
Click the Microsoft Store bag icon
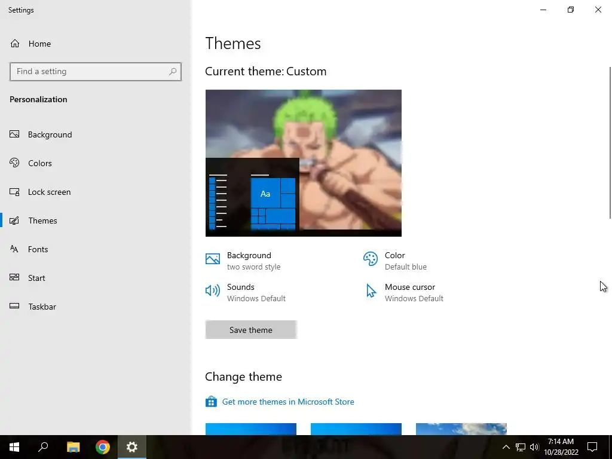(211, 402)
